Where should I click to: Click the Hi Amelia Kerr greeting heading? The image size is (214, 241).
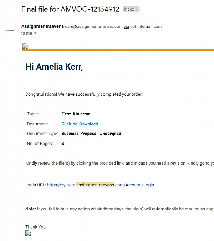[x=54, y=67]
